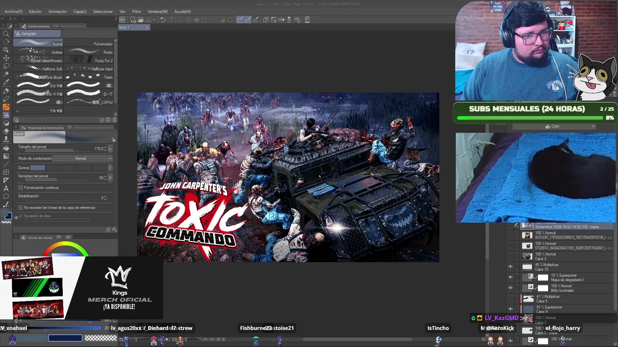Check No exceder las líneas de la capa de referencia
The image size is (618, 347).
[20, 208]
